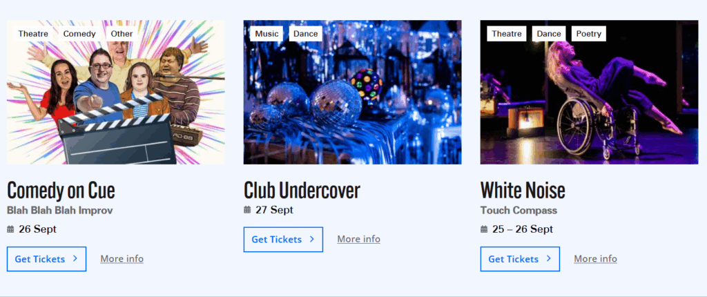Screen dimensions: 707x297
Task: Get tickets for Club Undercover
Action: coord(283,239)
